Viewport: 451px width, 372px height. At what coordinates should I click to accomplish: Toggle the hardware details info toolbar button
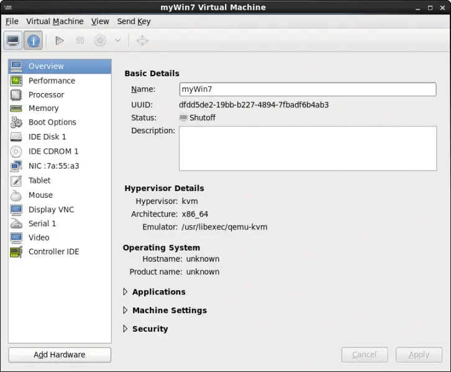pyautogui.click(x=34, y=41)
